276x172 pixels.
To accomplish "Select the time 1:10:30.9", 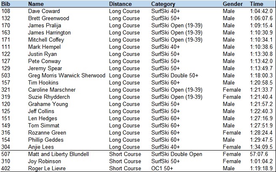I will pyautogui.click(x=262, y=32).
